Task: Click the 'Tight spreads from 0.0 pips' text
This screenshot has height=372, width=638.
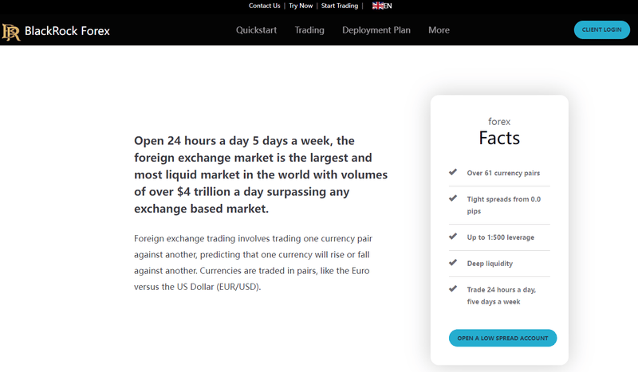Action: [x=504, y=205]
